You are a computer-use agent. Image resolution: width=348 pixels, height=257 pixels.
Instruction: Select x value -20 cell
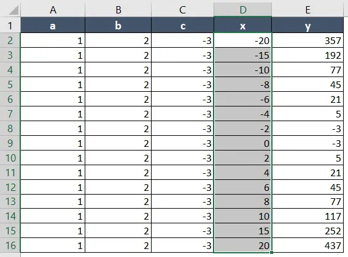click(243, 40)
